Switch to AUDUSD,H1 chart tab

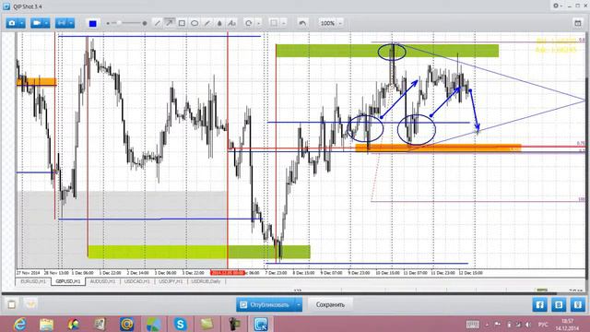tap(102, 281)
